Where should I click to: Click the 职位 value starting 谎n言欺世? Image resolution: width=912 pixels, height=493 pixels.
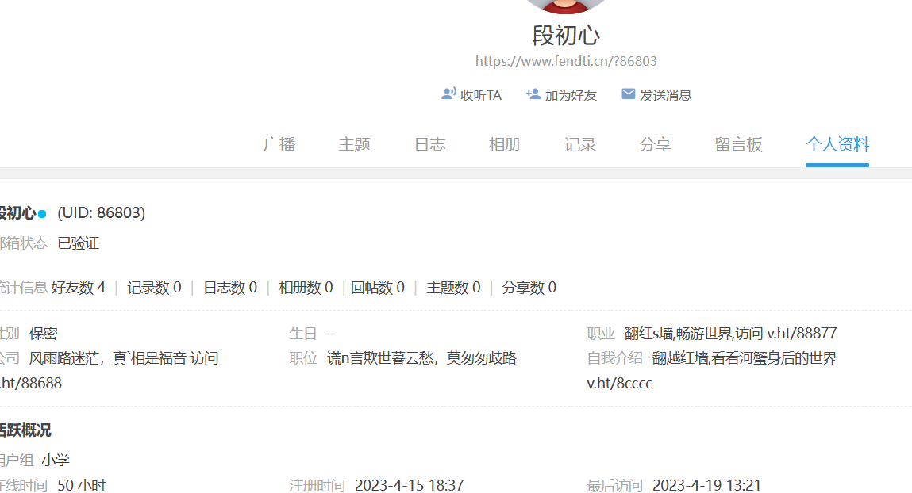click(x=421, y=358)
